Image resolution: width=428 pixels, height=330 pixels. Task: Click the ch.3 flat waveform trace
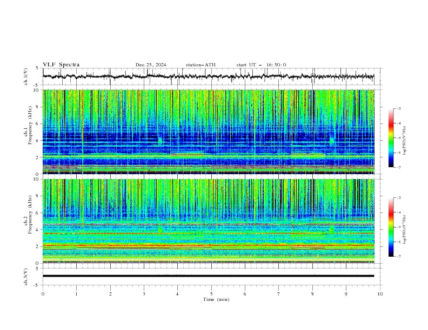[x=208, y=276]
